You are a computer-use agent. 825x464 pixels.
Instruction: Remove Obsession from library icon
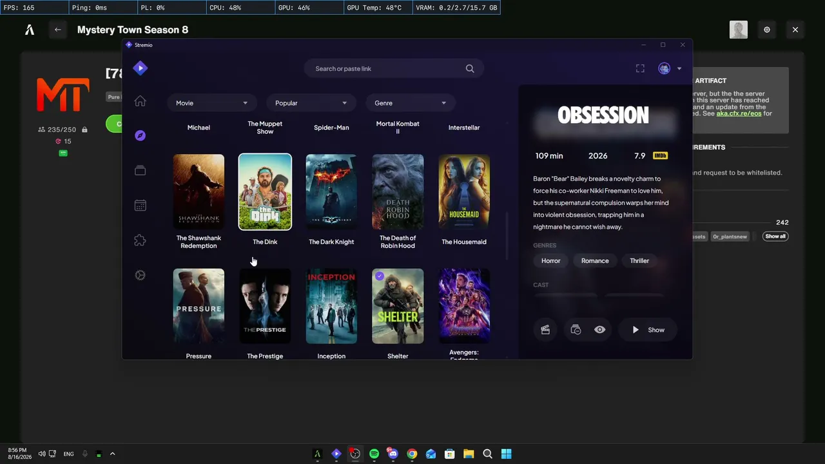point(576,330)
